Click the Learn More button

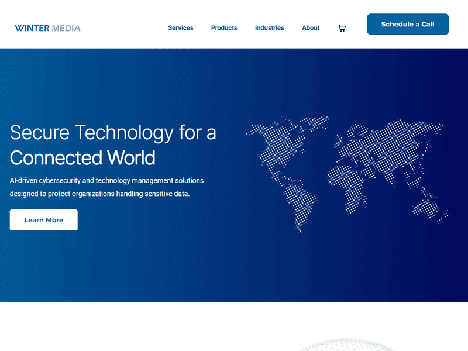(43, 220)
